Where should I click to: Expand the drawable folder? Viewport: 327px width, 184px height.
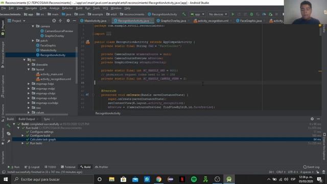coord(29,64)
